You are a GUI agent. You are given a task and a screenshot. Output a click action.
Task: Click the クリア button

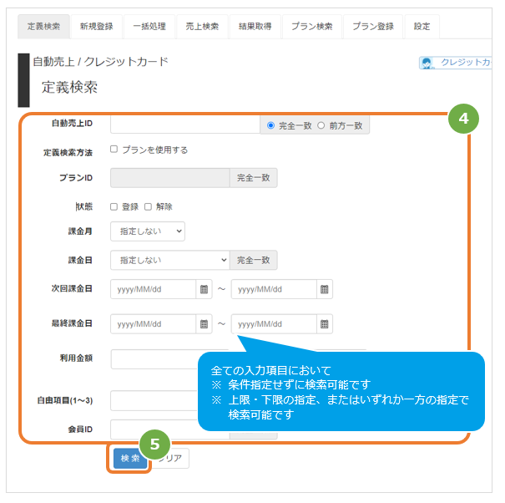point(170,458)
